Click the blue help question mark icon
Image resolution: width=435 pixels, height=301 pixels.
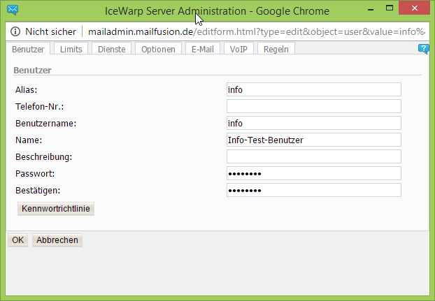click(x=423, y=49)
